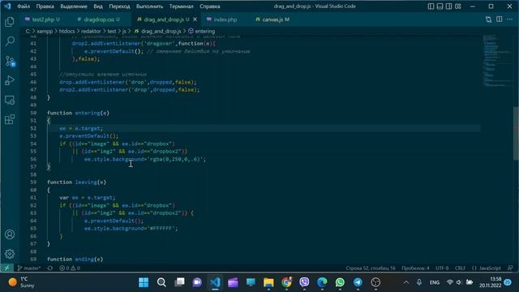Image resolution: width=519 pixels, height=292 pixels.
Task: Click the master branch in status bar
Action: 29,268
